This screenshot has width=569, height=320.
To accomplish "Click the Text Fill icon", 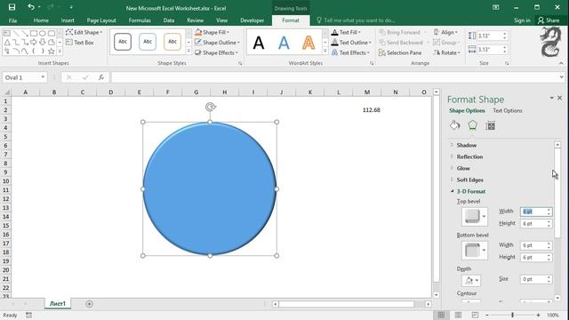I will [x=334, y=32].
